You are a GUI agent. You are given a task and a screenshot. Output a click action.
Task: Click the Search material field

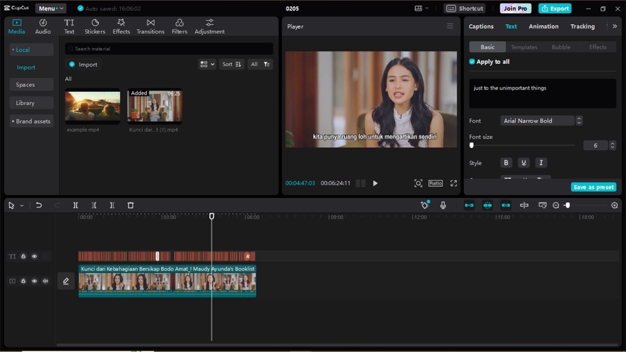point(170,49)
